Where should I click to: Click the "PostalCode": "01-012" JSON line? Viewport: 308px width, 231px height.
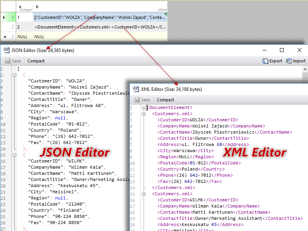59,124
